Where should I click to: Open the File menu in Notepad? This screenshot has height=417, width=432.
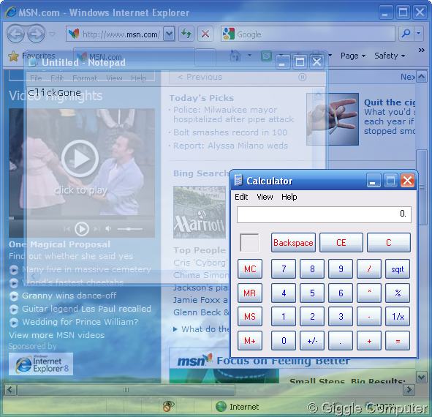tap(36, 78)
